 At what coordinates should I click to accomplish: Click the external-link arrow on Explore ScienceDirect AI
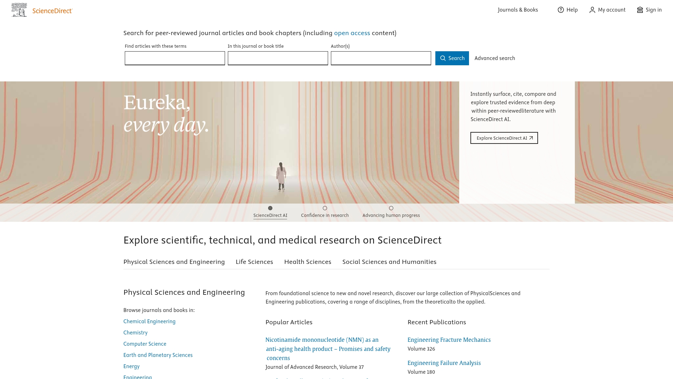[531, 138]
